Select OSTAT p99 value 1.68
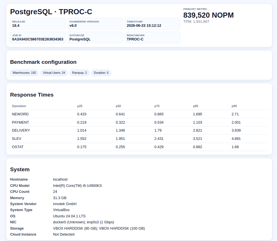277x241 pixels. pyautogui.click(x=235, y=147)
